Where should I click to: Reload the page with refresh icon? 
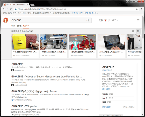pos(11,9)
